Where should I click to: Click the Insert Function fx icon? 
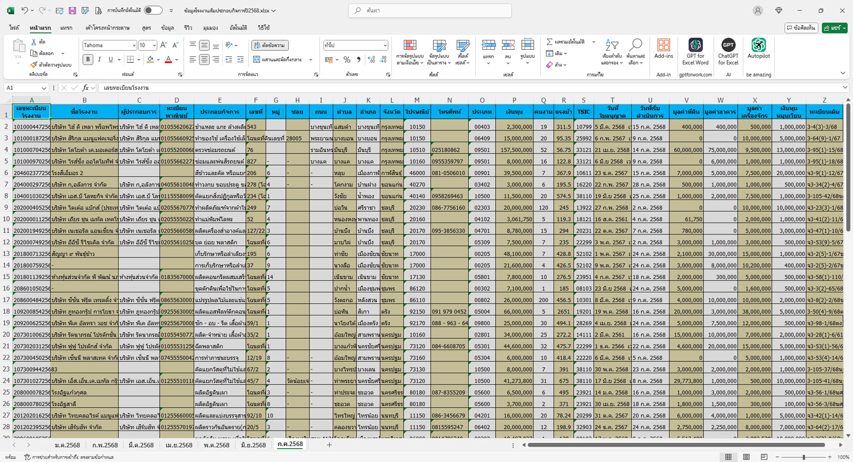(x=85, y=88)
